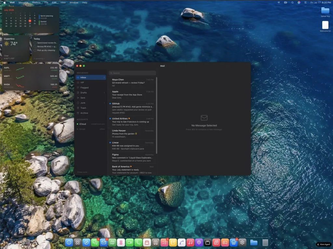The height and width of the screenshot is (249, 333).
Task: Show the Flagged mailbox
Action: click(x=91, y=88)
